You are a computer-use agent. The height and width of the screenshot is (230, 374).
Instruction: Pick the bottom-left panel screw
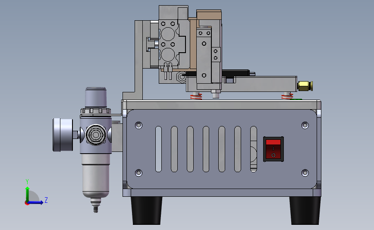click(138, 173)
